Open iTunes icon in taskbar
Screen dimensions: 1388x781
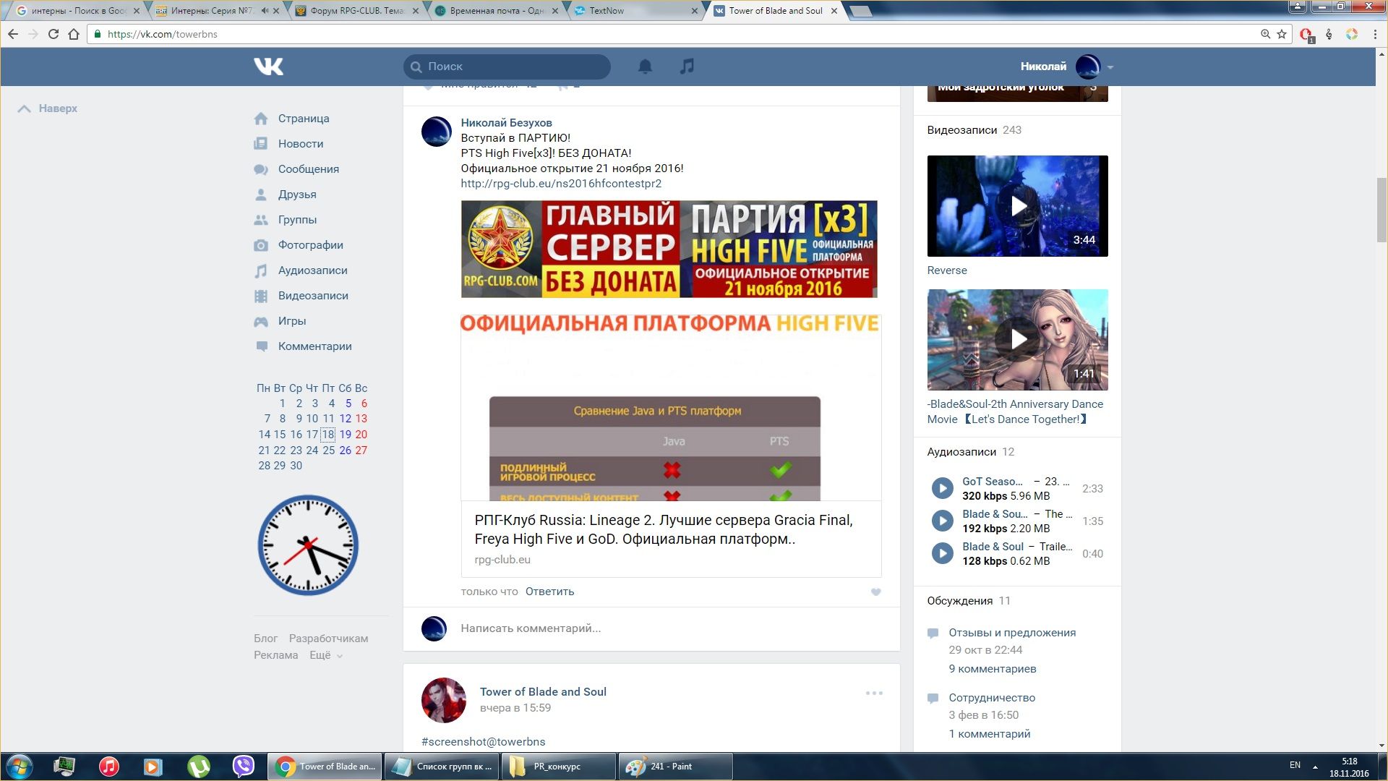(108, 767)
